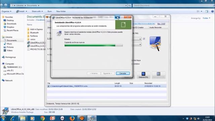Click the Rev. 5187 link

point(161,24)
